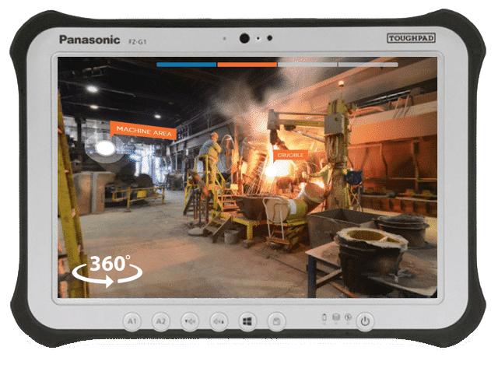Tap the Windows logo button

247,321
